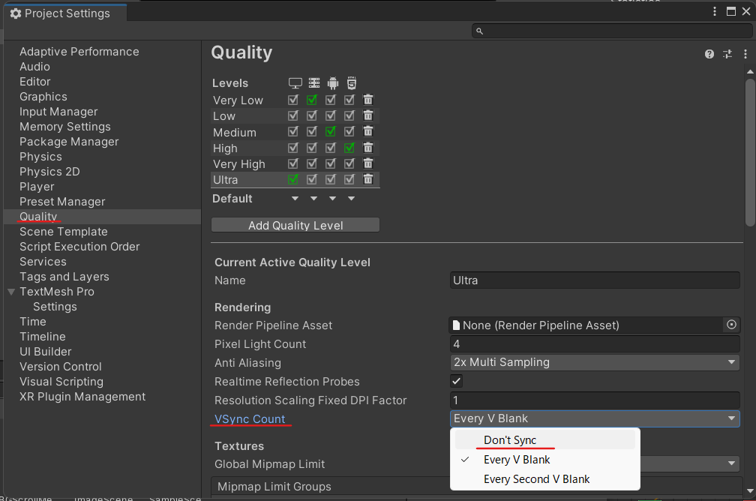Go to Graphics settings
This screenshot has height=501, width=756.
point(43,97)
